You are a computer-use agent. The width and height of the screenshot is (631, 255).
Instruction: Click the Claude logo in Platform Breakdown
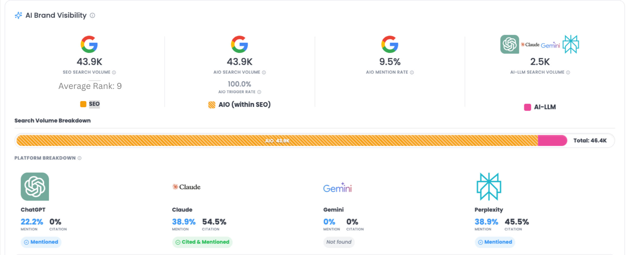(x=186, y=187)
